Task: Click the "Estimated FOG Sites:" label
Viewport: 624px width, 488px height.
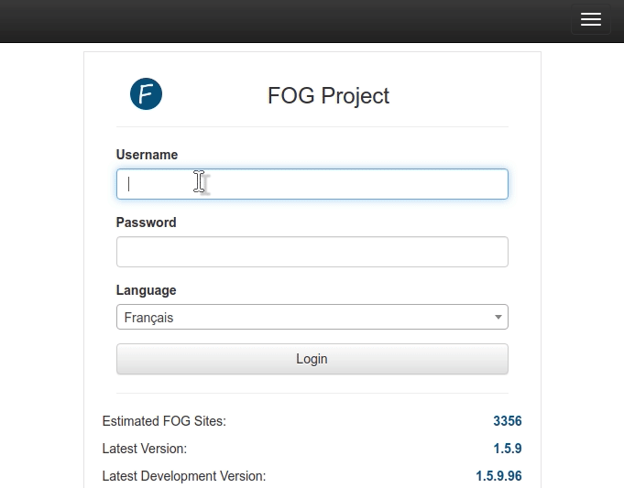Action: click(x=164, y=421)
